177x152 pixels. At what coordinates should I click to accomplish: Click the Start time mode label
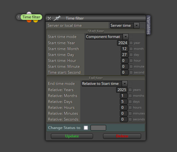[x=62, y=37]
